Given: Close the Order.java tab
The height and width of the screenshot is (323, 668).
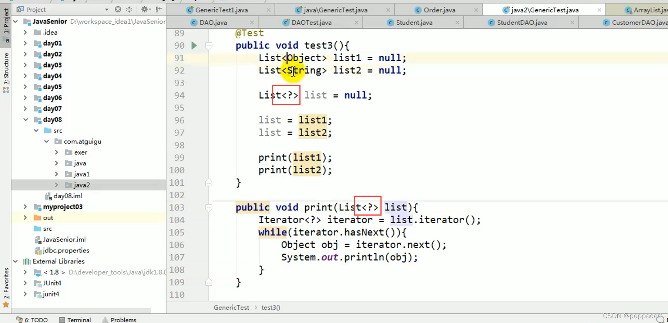Looking at the screenshot, I should click(476, 10).
